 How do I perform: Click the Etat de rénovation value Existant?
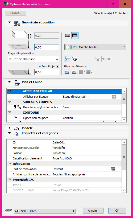(58, 169)
